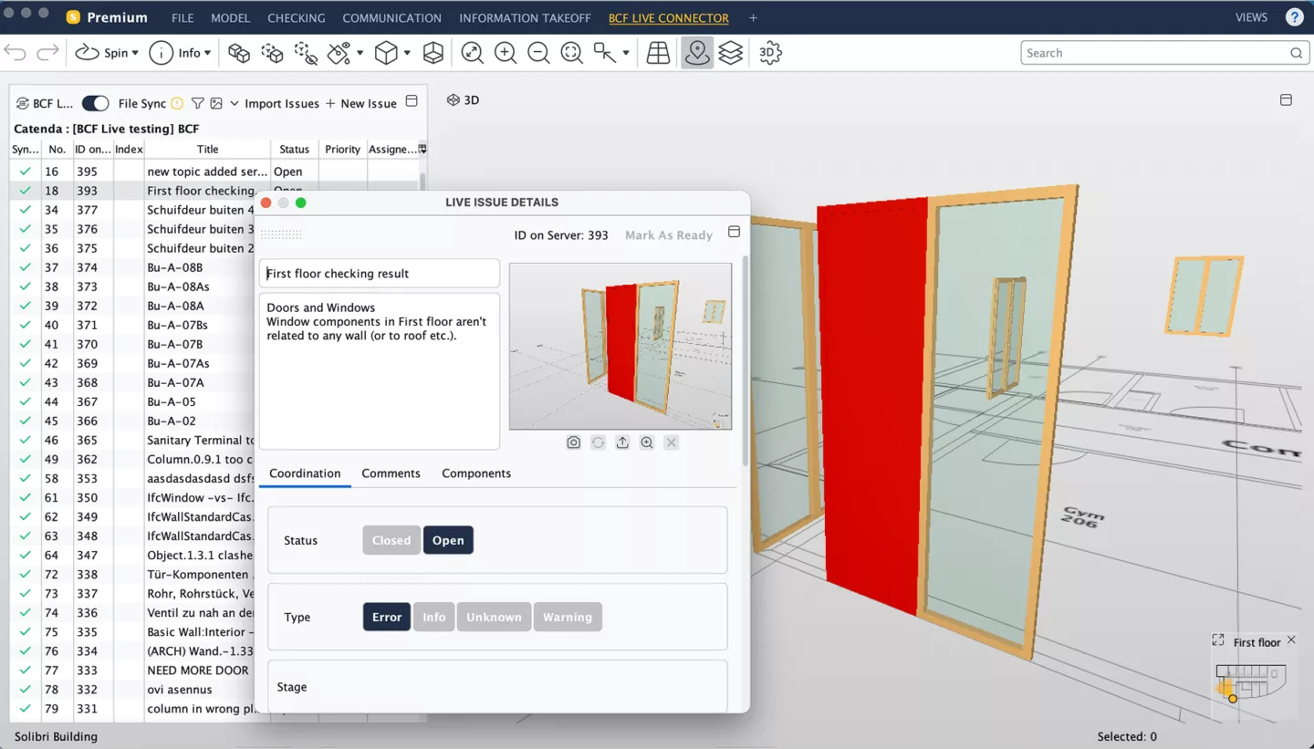Screen dimensions: 1314x749
Task: Click the cube view orientation icon
Action: [x=387, y=53]
